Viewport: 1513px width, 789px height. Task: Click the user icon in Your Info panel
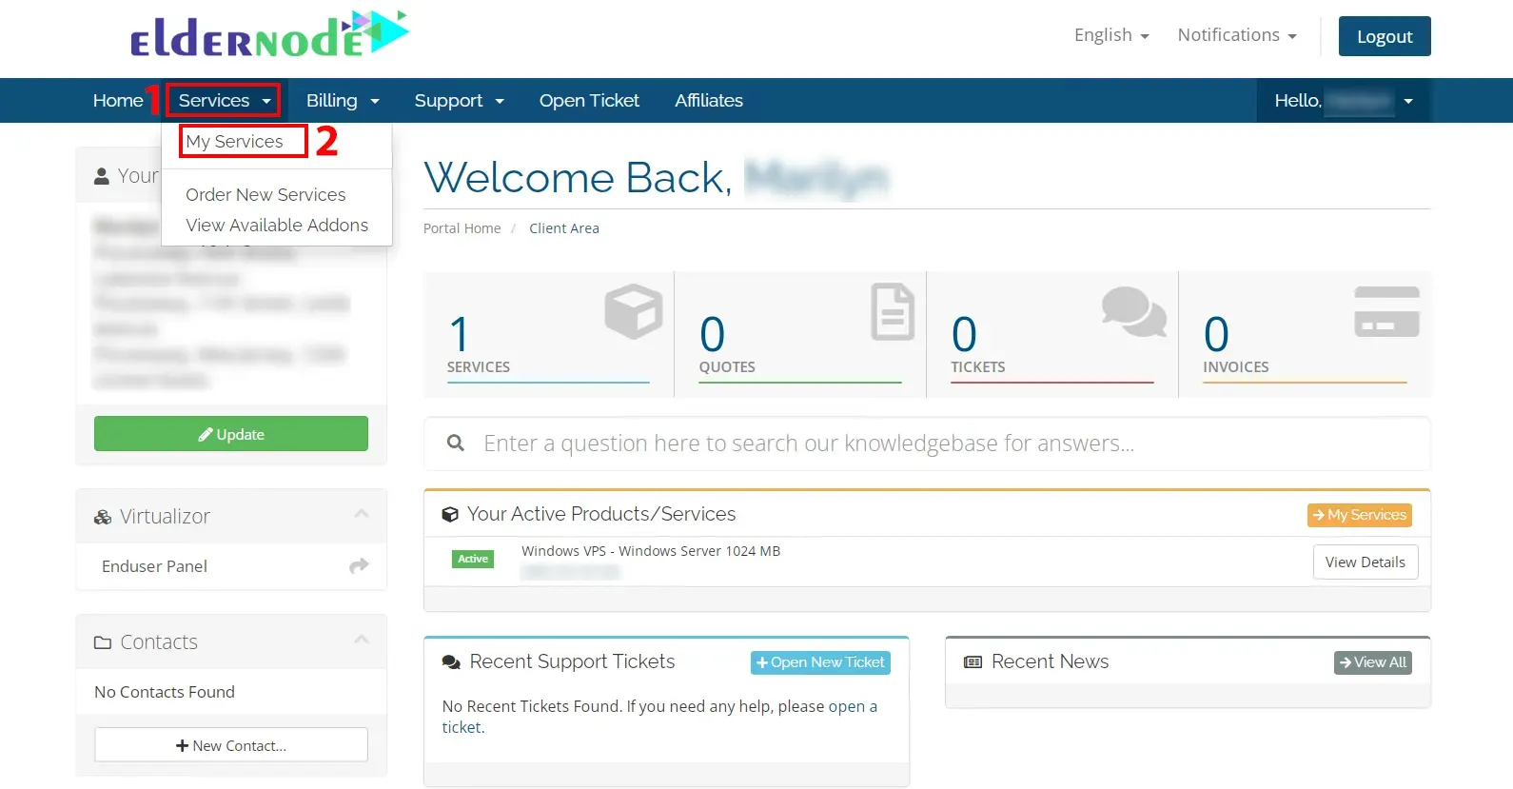click(102, 176)
